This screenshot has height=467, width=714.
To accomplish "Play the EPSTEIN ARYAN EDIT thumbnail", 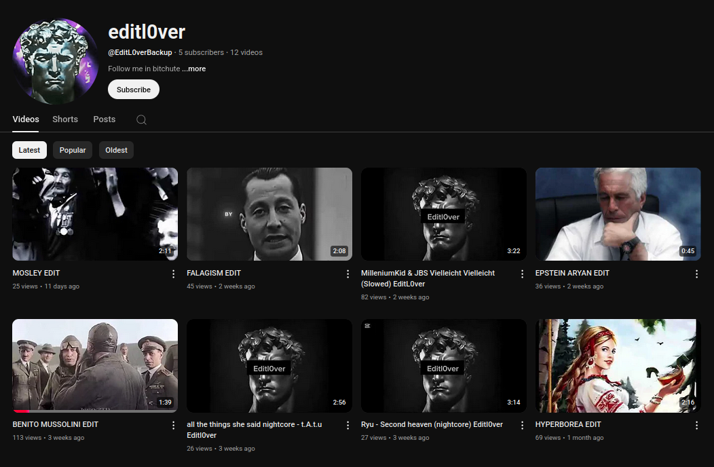I will (x=618, y=214).
